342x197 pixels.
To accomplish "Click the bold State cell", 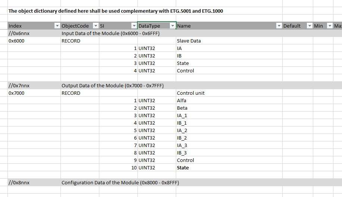I will click(x=229, y=168).
